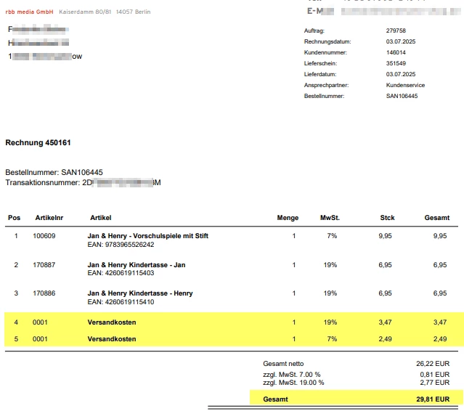Click the Lieferschein number 351549
Image resolution: width=464 pixels, height=411 pixels.
point(396,63)
